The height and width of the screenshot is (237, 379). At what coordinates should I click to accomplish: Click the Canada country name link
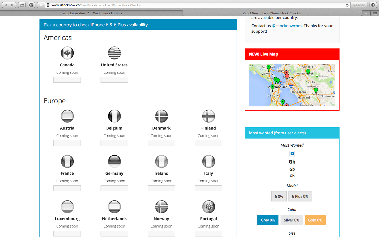(x=67, y=65)
